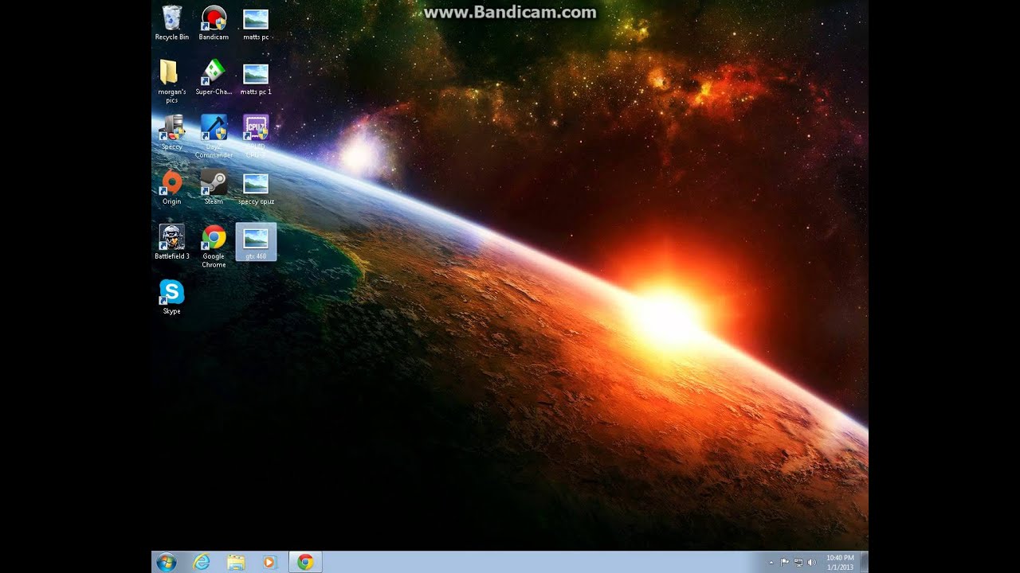Click the highlighted 'gtx 460' image file
The width and height of the screenshot is (1020, 573).
coord(256,242)
